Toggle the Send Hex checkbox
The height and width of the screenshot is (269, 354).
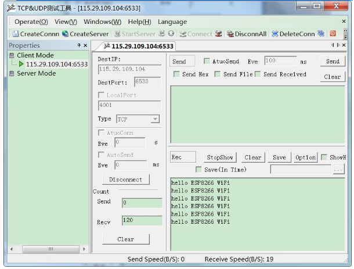(176, 74)
